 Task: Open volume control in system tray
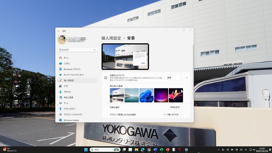254,150
